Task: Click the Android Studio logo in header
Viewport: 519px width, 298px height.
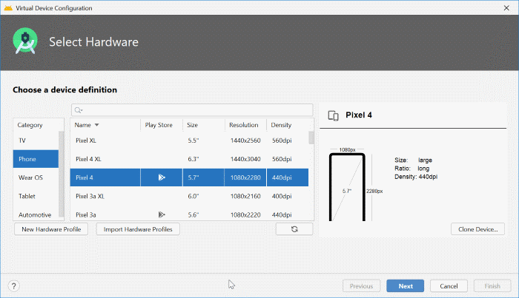Action: click(25, 41)
